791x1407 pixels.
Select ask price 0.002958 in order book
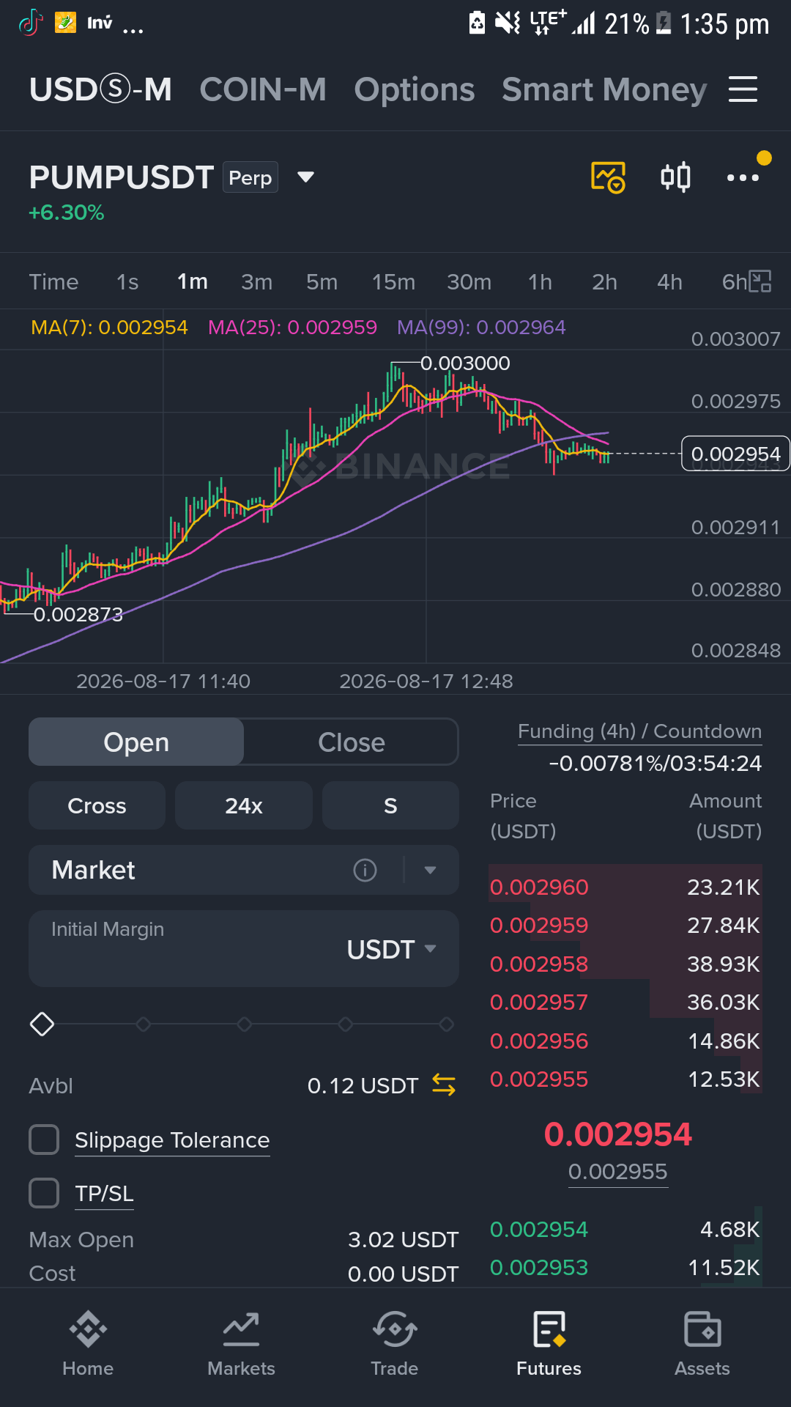point(539,964)
